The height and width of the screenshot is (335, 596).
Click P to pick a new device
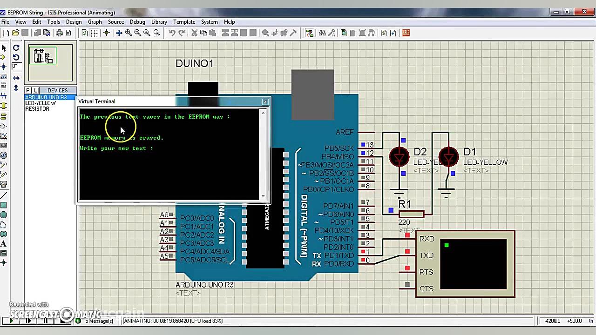coord(27,90)
